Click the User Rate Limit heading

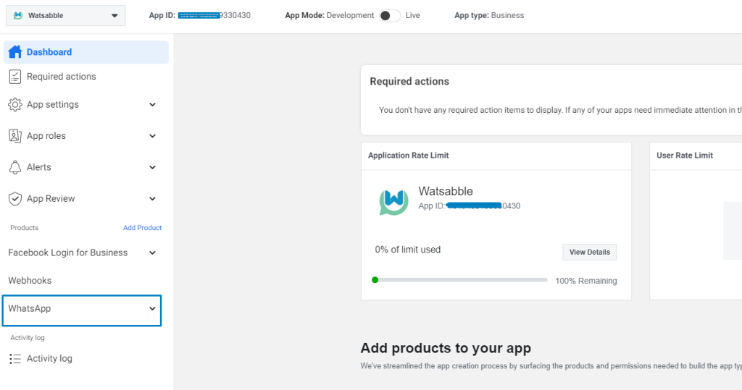pos(685,156)
